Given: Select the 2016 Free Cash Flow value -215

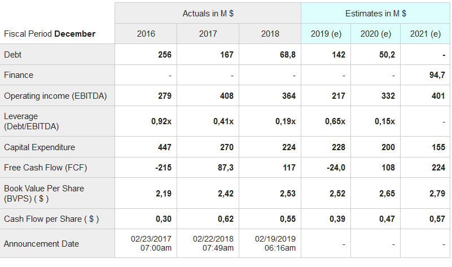Looking at the screenshot, I should click(164, 168).
